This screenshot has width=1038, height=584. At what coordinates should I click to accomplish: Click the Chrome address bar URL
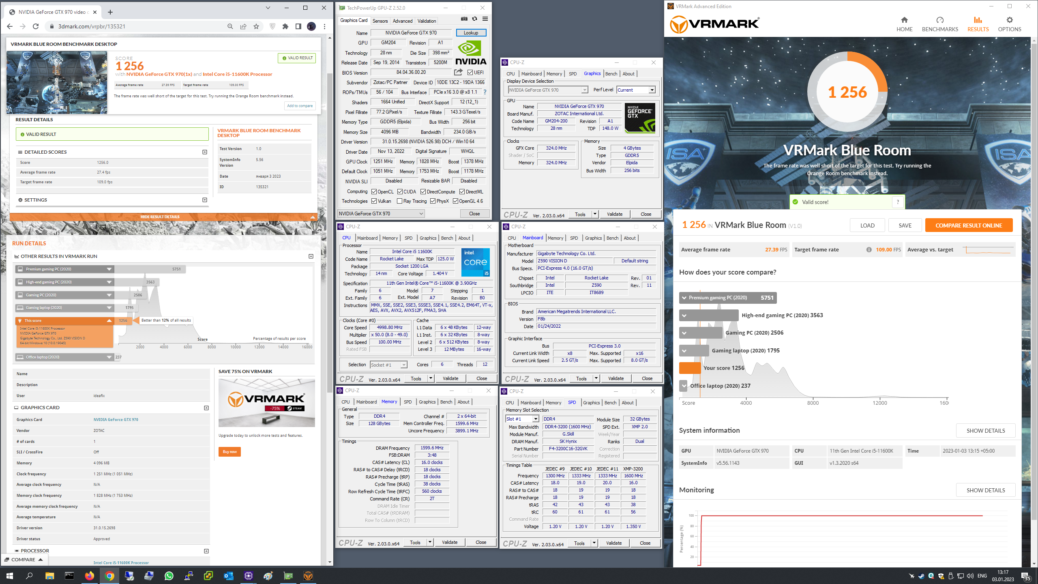click(x=92, y=26)
